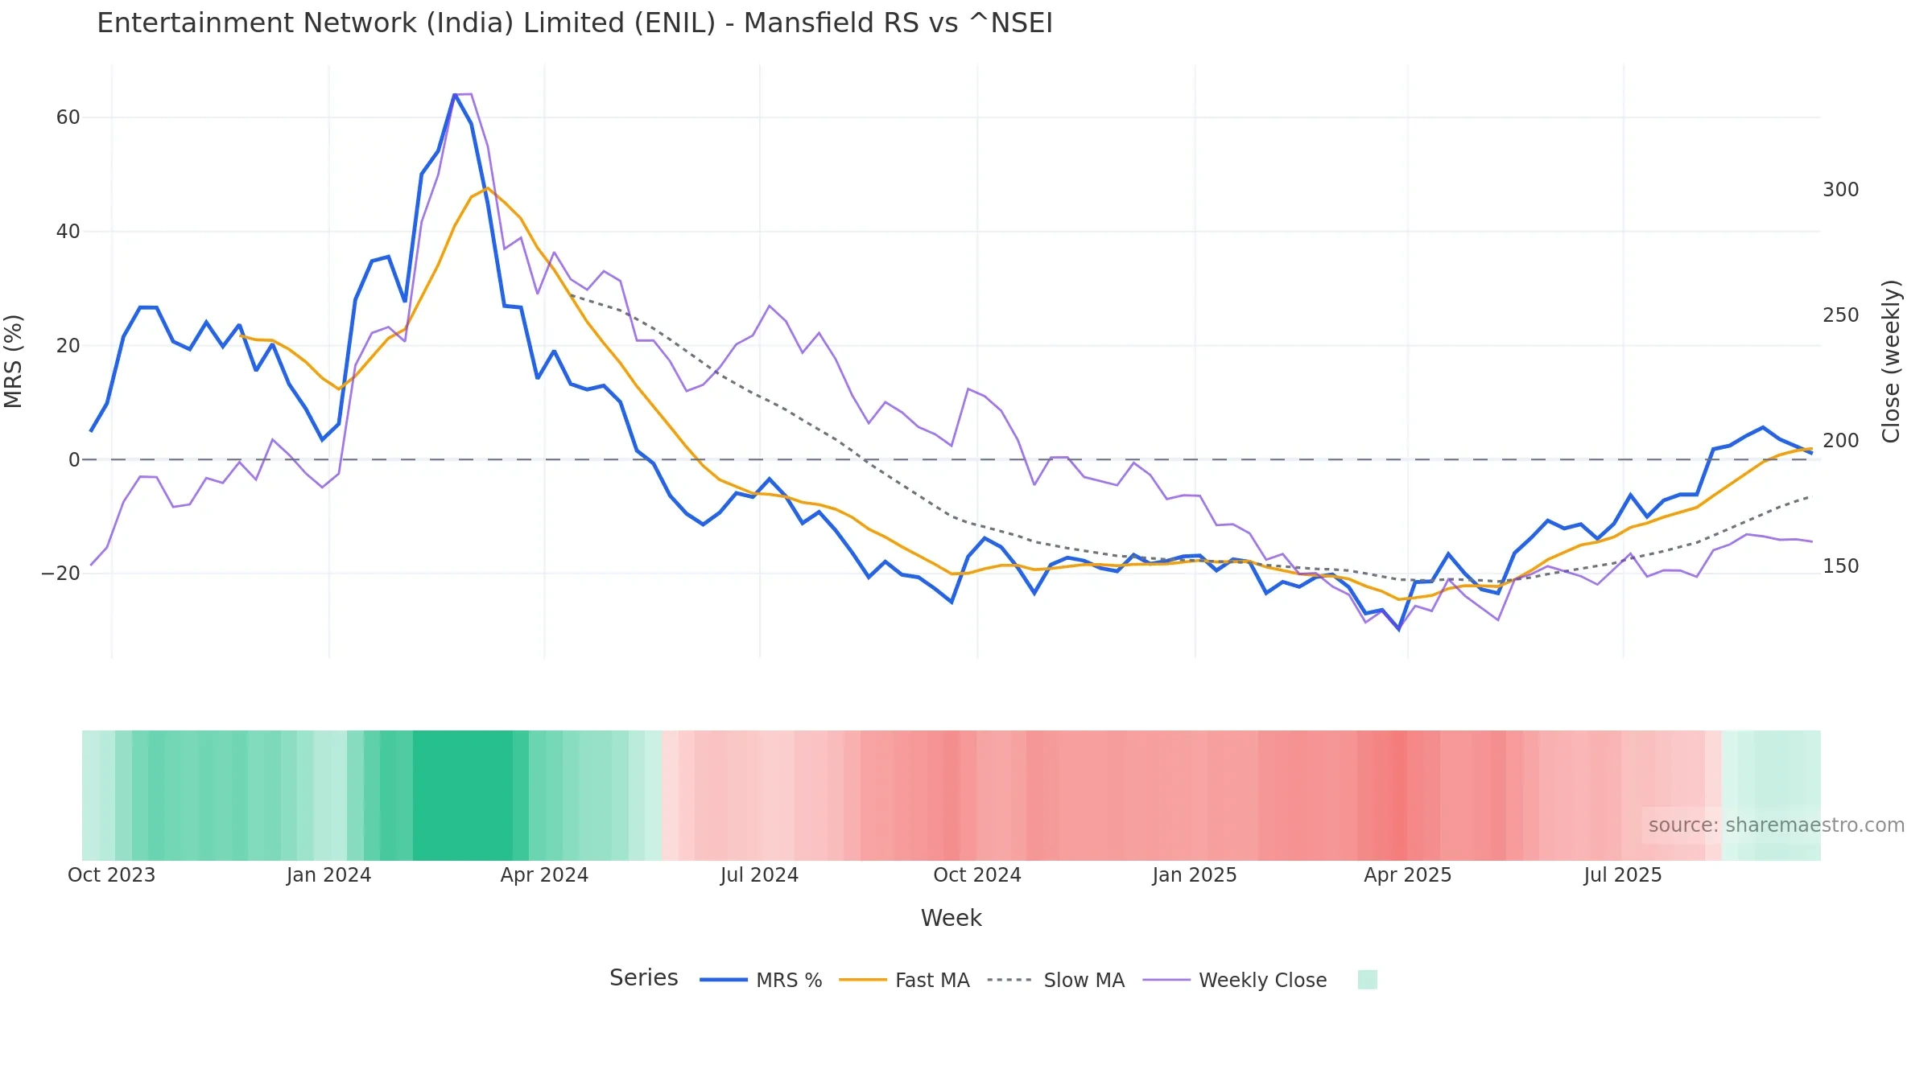Click the 40 tick on MRS axis
1932x1086 pixels.
68,232
